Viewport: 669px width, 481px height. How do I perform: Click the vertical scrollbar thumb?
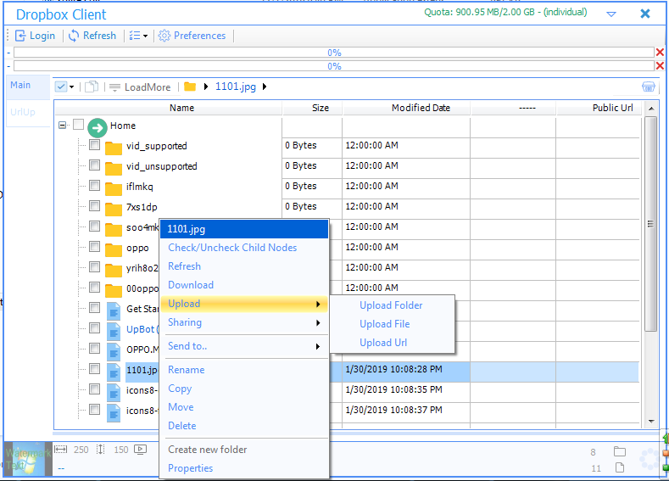tap(650, 224)
